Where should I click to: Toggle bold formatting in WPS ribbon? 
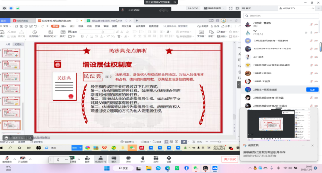click(82, 36)
